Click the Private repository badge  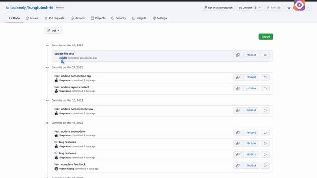coord(60,8)
